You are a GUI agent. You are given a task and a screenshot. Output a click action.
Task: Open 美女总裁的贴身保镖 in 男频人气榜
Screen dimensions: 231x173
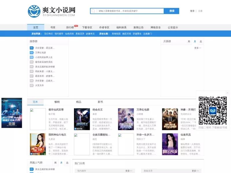[x=45, y=169]
